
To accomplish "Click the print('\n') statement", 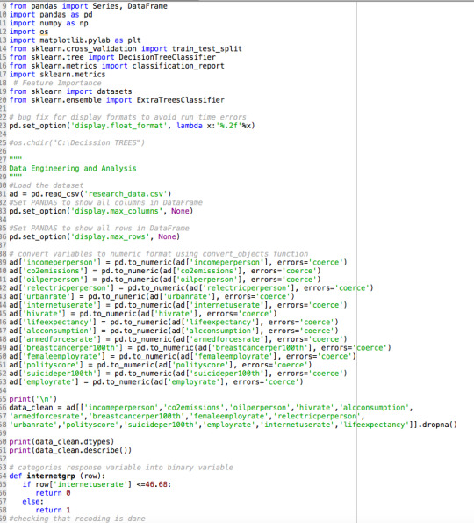I will point(33,399).
